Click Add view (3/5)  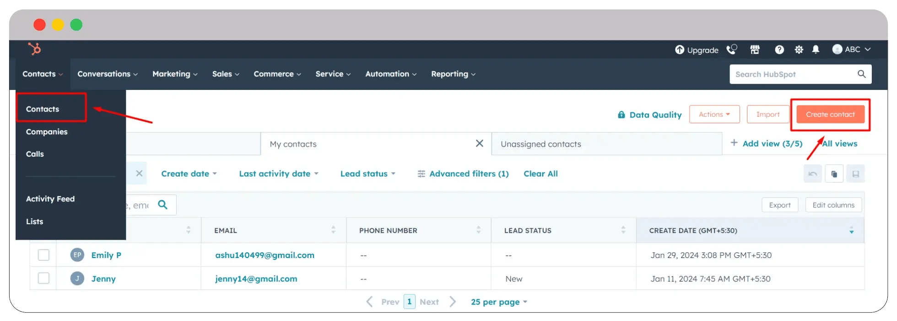click(x=767, y=143)
